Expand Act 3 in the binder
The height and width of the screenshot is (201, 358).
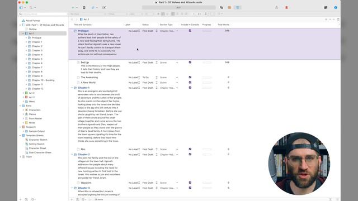23,97
